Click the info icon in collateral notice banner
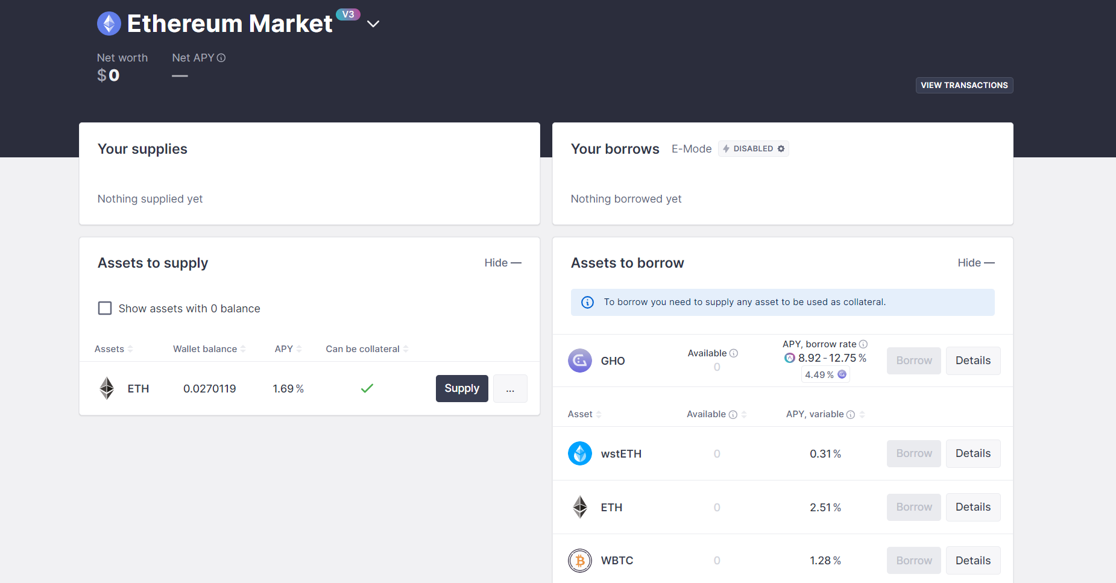 [x=587, y=302]
